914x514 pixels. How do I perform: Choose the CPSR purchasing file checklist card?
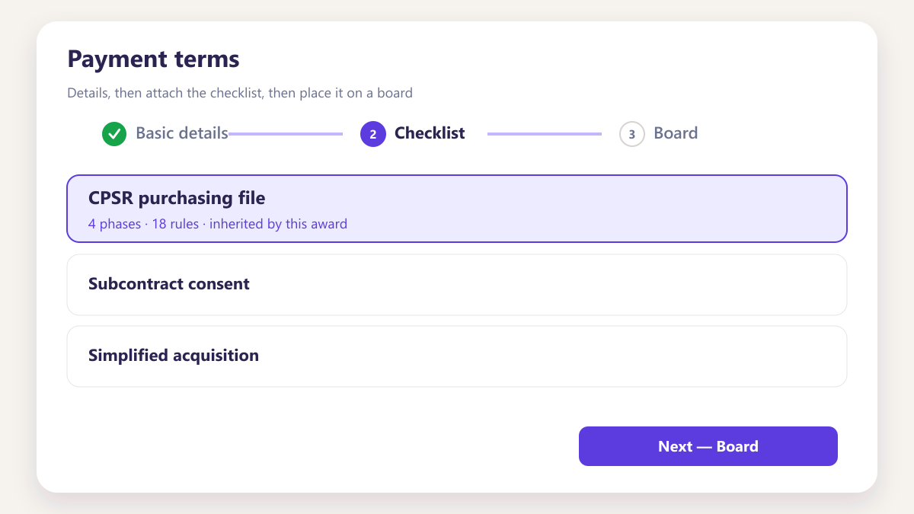457,209
